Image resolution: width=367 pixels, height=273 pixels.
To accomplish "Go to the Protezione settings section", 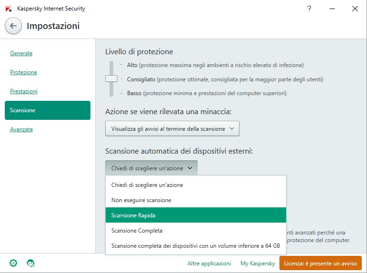I will click(23, 72).
